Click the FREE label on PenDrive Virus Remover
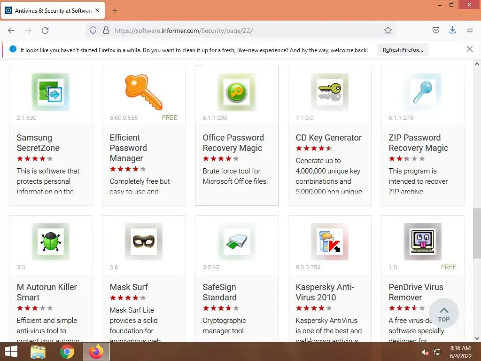481x361 pixels. 449,267
